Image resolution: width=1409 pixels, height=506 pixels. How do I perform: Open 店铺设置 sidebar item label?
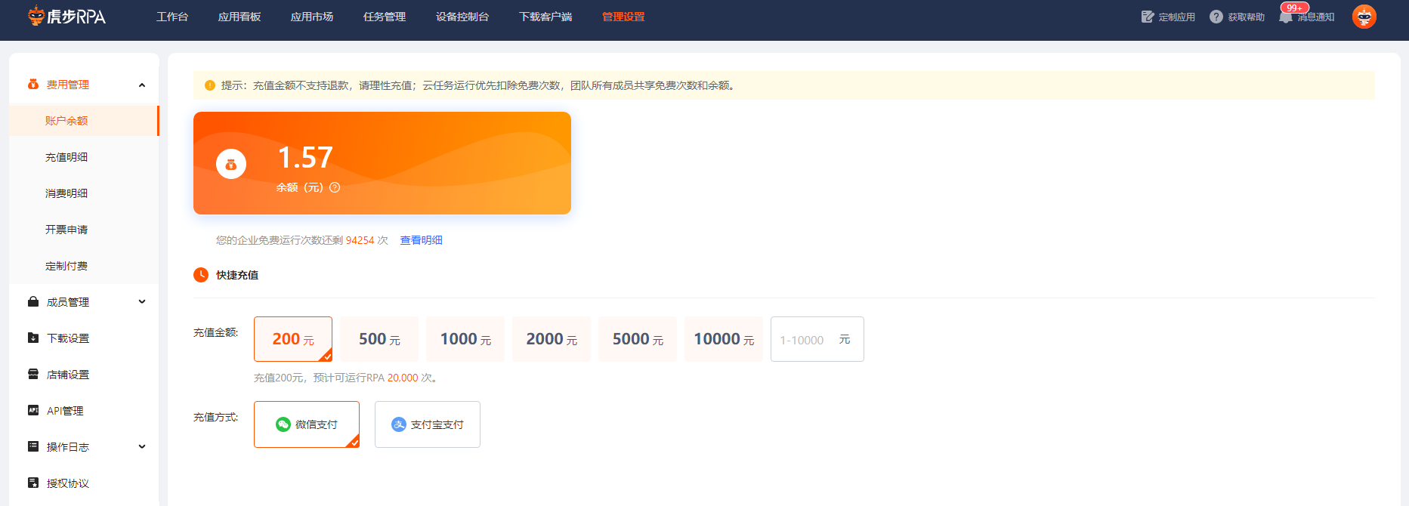pyautogui.click(x=68, y=375)
